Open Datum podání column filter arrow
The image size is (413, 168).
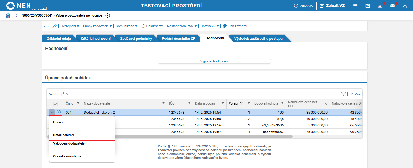[223, 103]
